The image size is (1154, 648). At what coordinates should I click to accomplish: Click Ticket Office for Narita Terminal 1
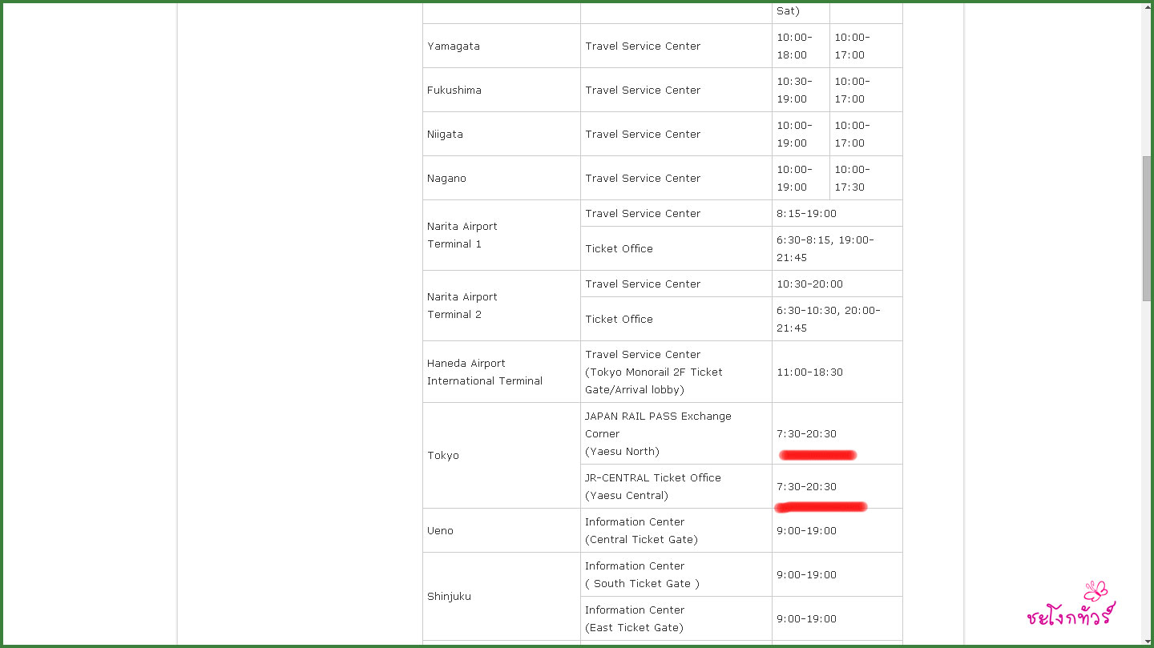click(676, 248)
